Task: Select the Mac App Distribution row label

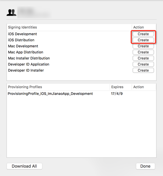Action: [26, 52]
